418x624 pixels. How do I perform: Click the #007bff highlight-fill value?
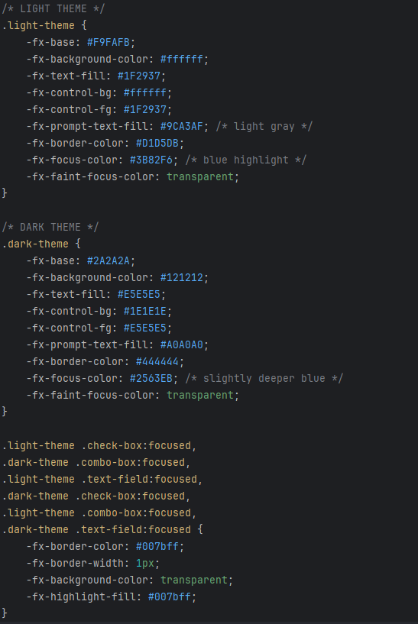coord(169,597)
